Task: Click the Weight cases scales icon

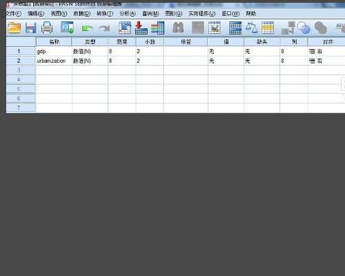Action: [251, 28]
